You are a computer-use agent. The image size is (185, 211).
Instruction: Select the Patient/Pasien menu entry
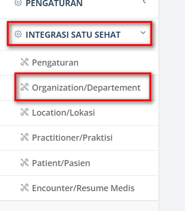[61, 163]
